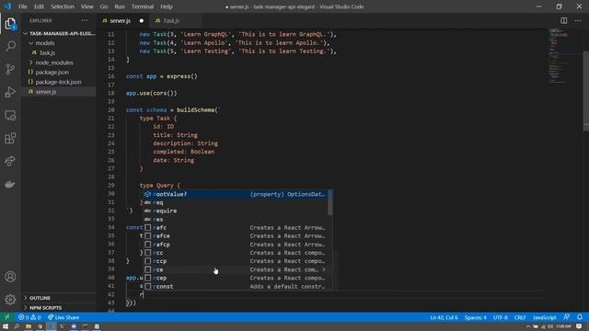Open the Terminal menu

click(x=143, y=6)
